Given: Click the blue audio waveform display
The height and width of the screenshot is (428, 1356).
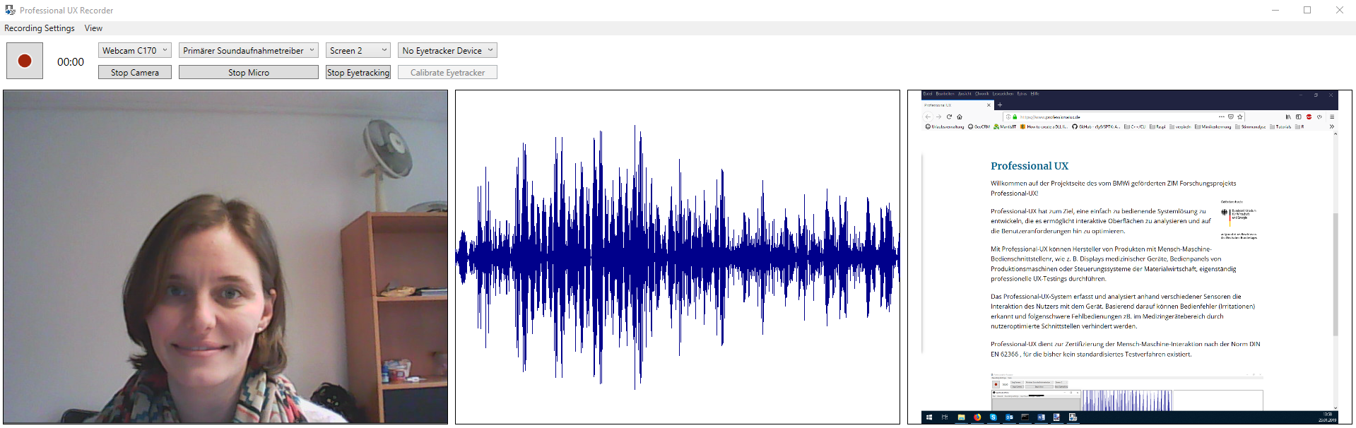Looking at the screenshot, I should (x=677, y=257).
